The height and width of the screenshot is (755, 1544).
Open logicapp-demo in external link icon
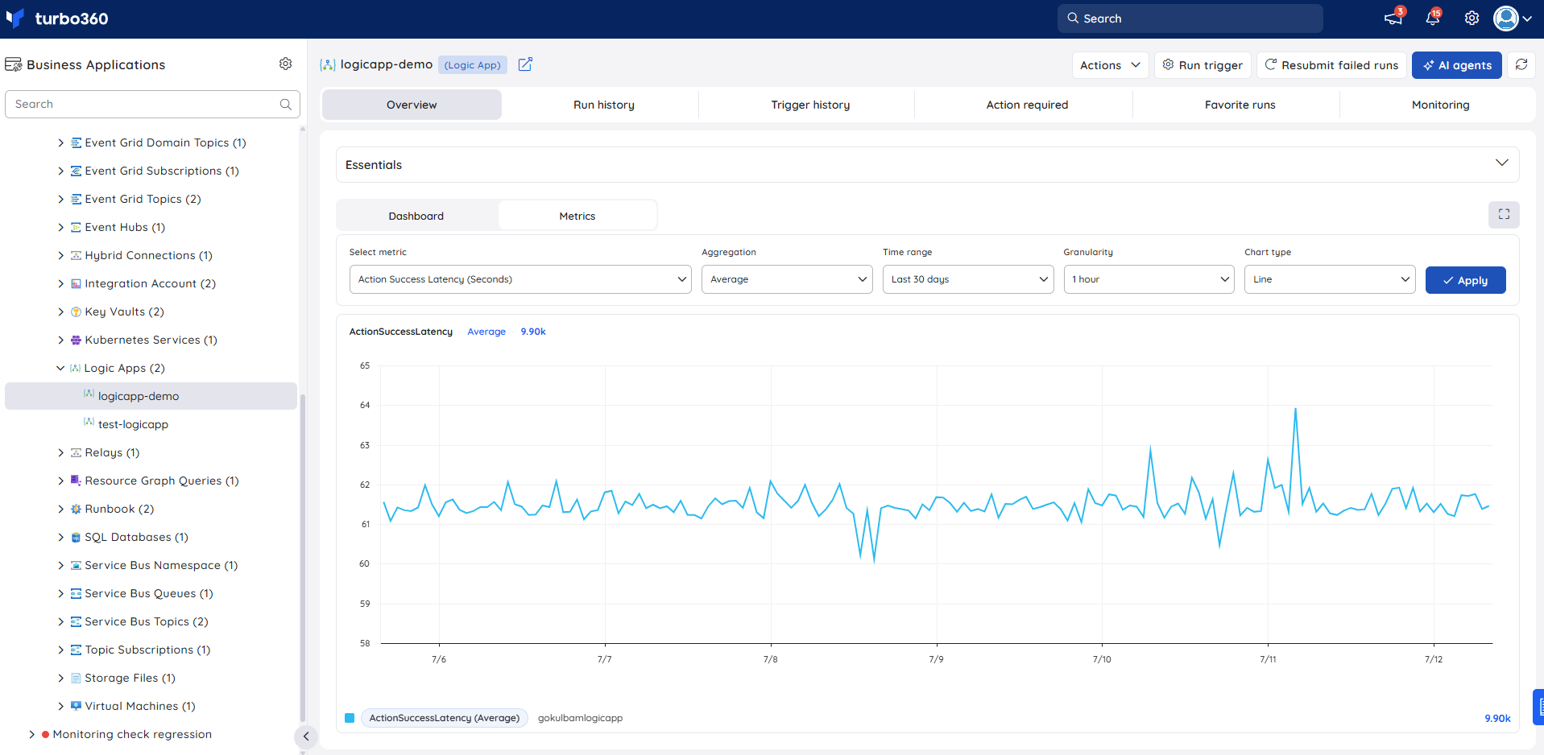tap(525, 64)
